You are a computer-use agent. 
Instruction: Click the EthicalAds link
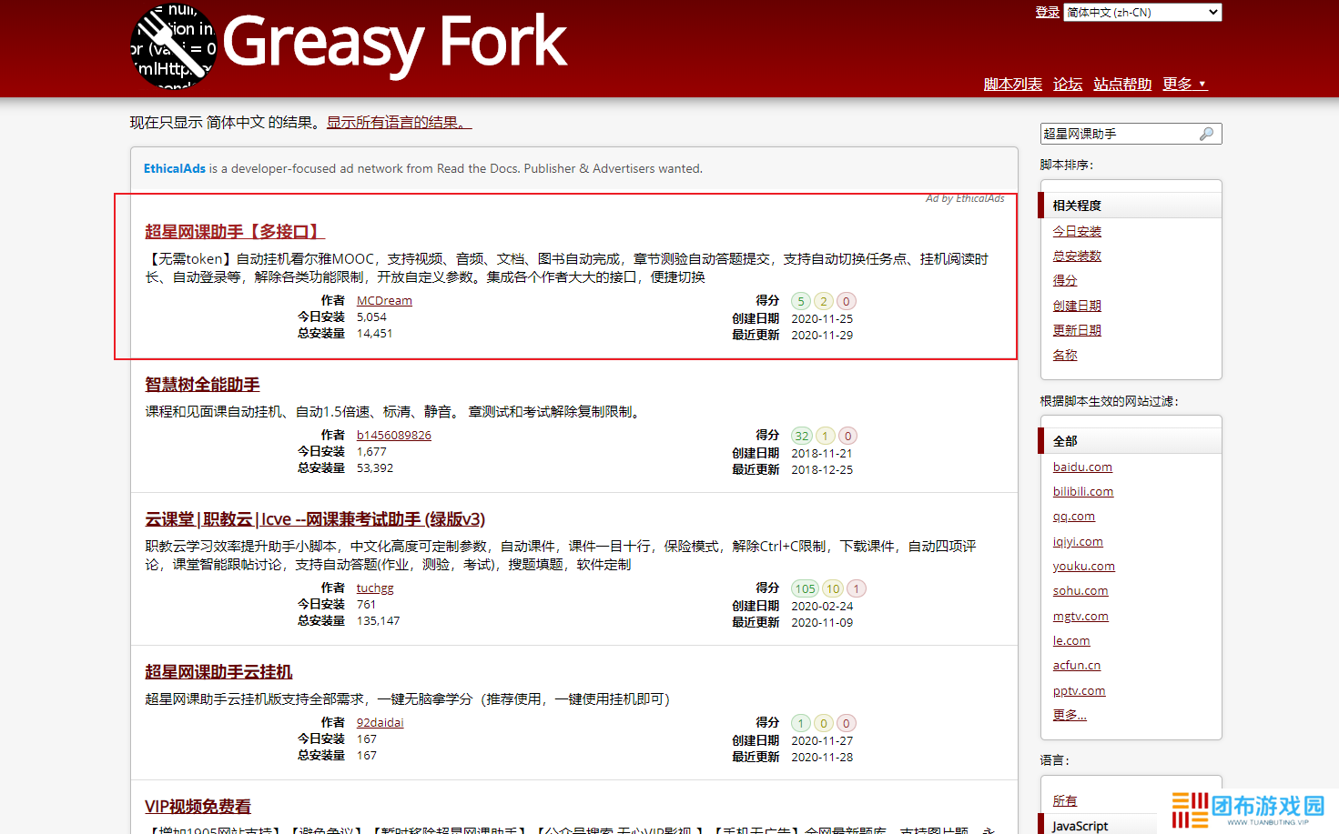(x=175, y=168)
